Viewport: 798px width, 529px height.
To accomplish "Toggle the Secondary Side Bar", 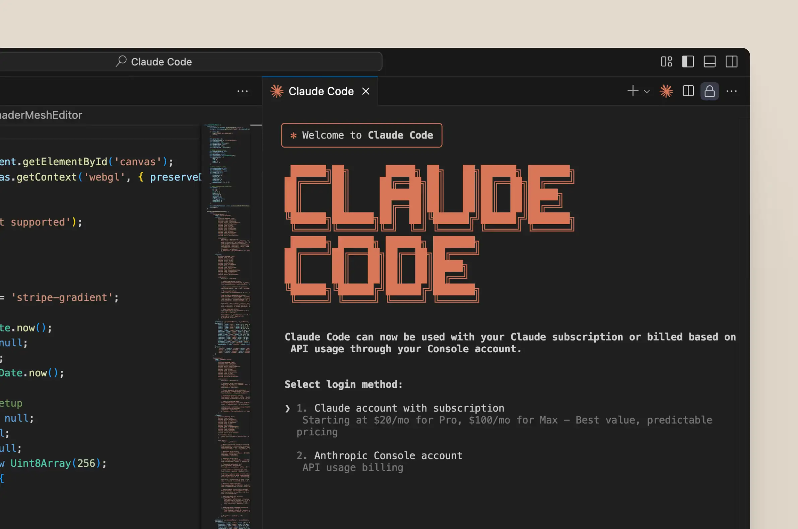I will (731, 62).
